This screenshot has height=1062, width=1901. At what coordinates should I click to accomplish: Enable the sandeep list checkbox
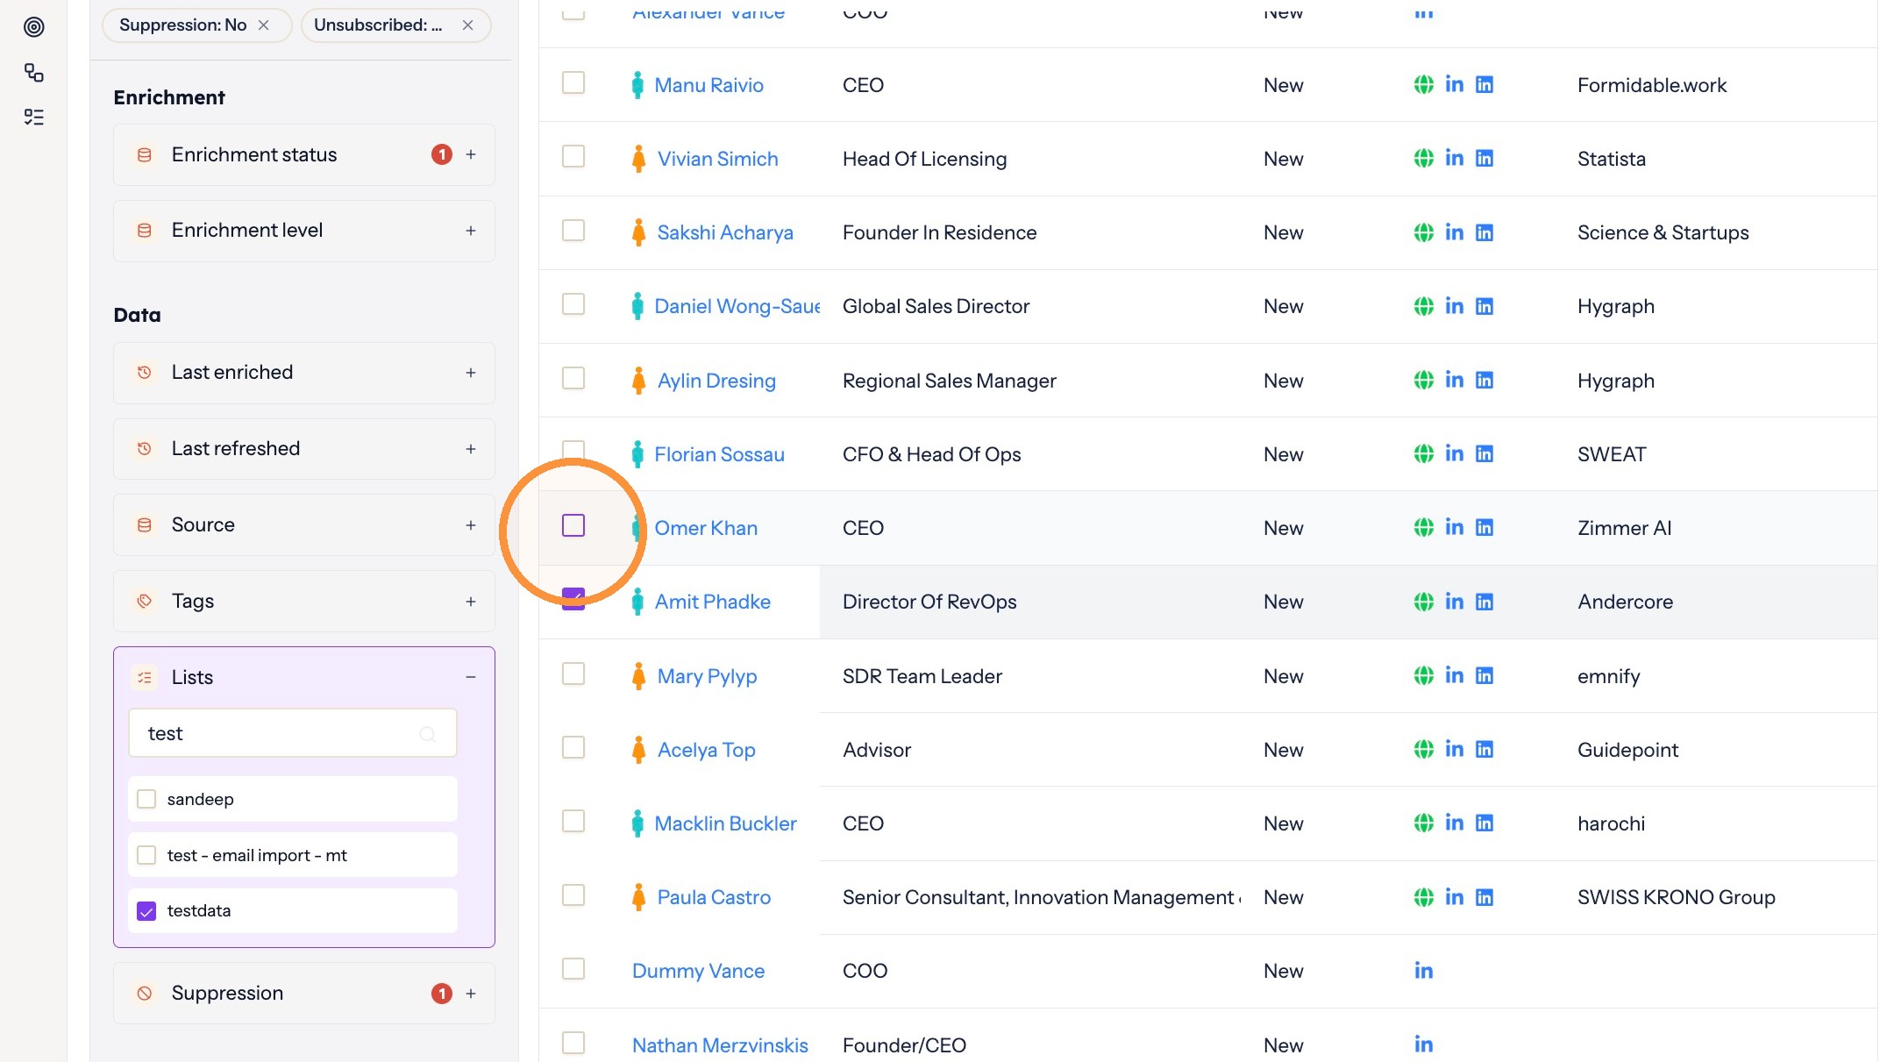point(146,799)
